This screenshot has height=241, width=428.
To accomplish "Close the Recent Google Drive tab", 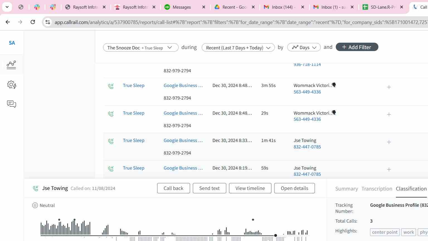I will (253, 7).
